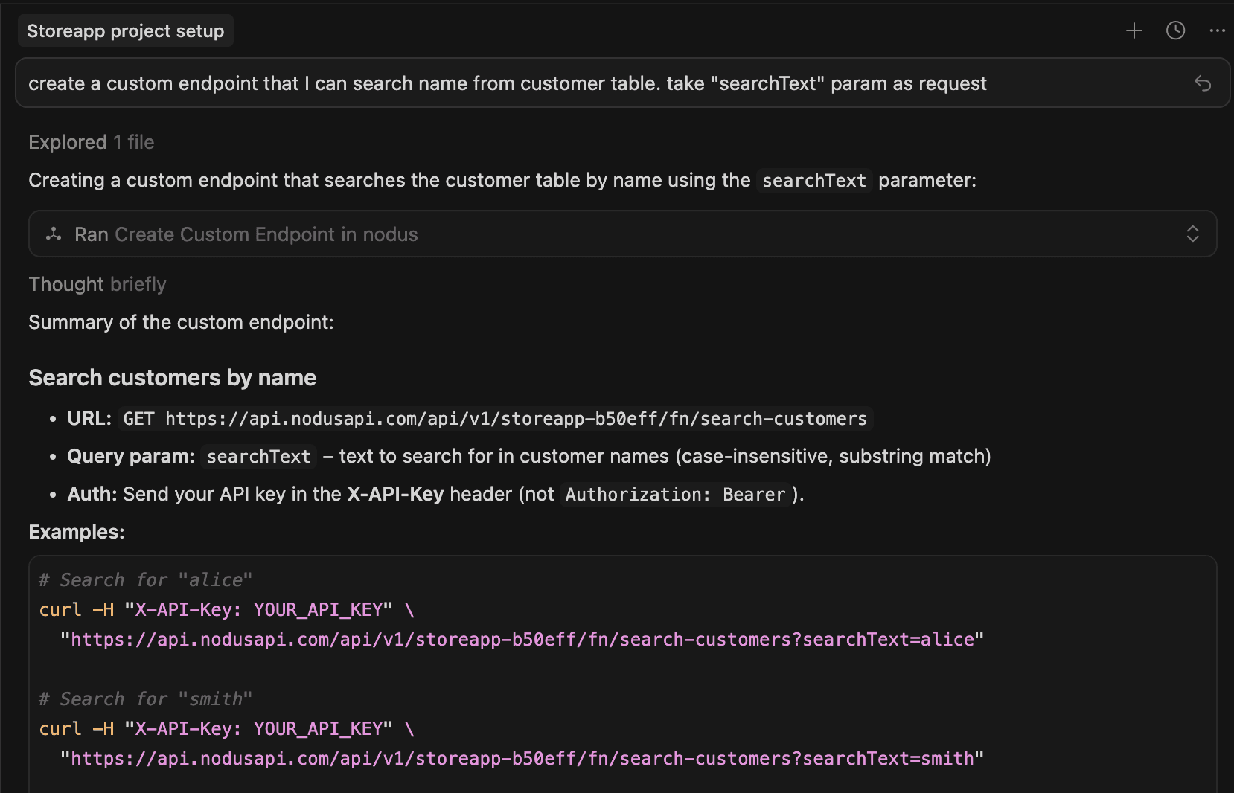Open conversation history via the clock icon
The width and height of the screenshot is (1234, 793).
click(x=1175, y=30)
